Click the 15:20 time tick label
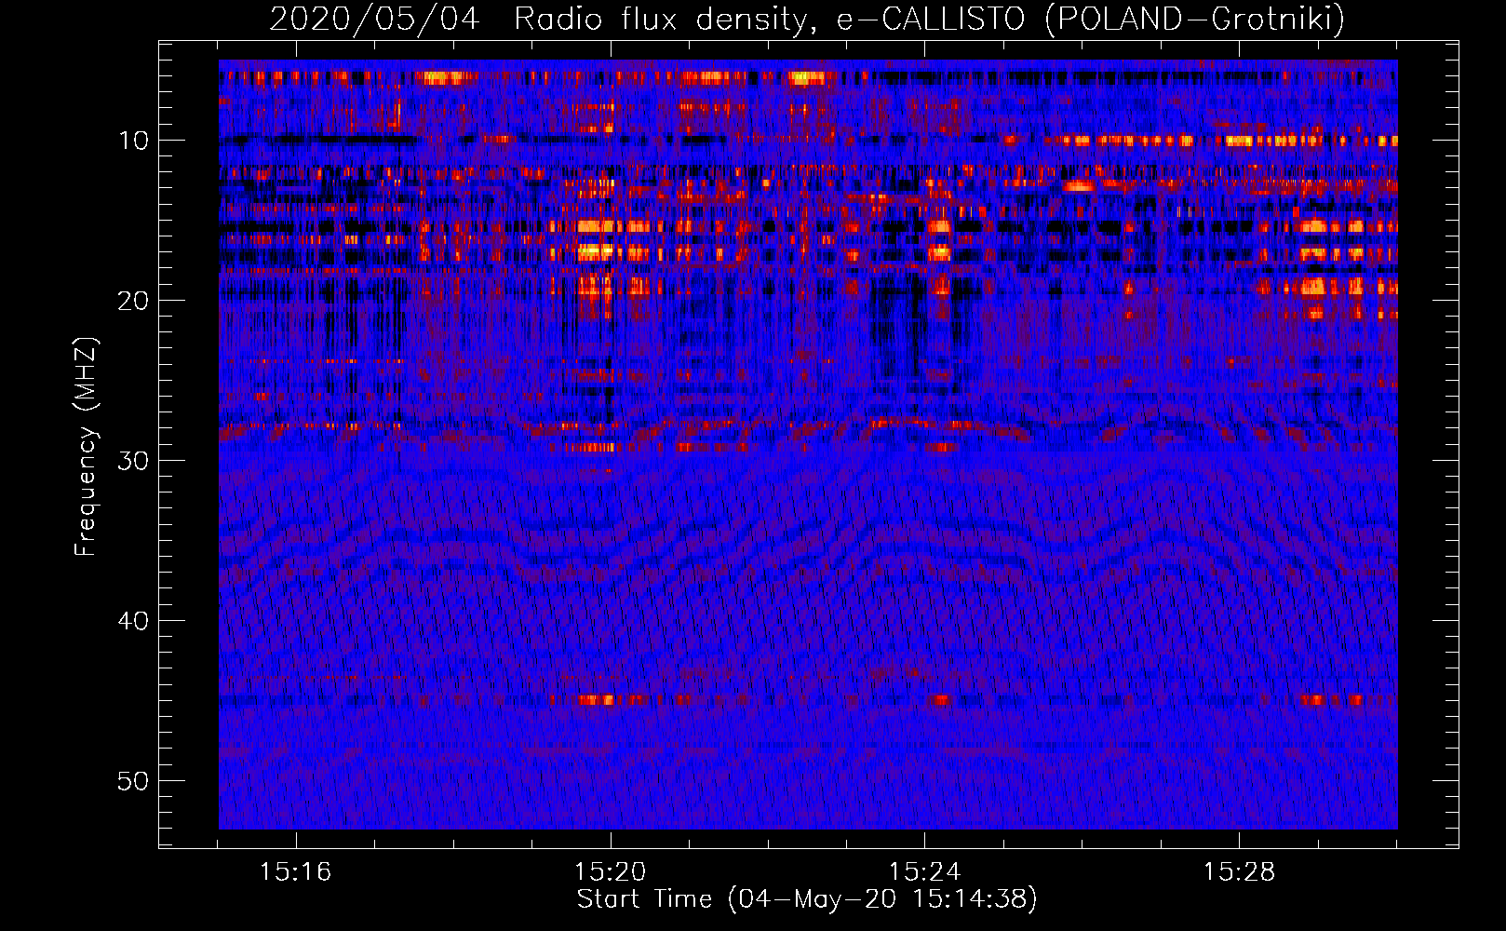This screenshot has width=1506, height=931. coord(611,872)
